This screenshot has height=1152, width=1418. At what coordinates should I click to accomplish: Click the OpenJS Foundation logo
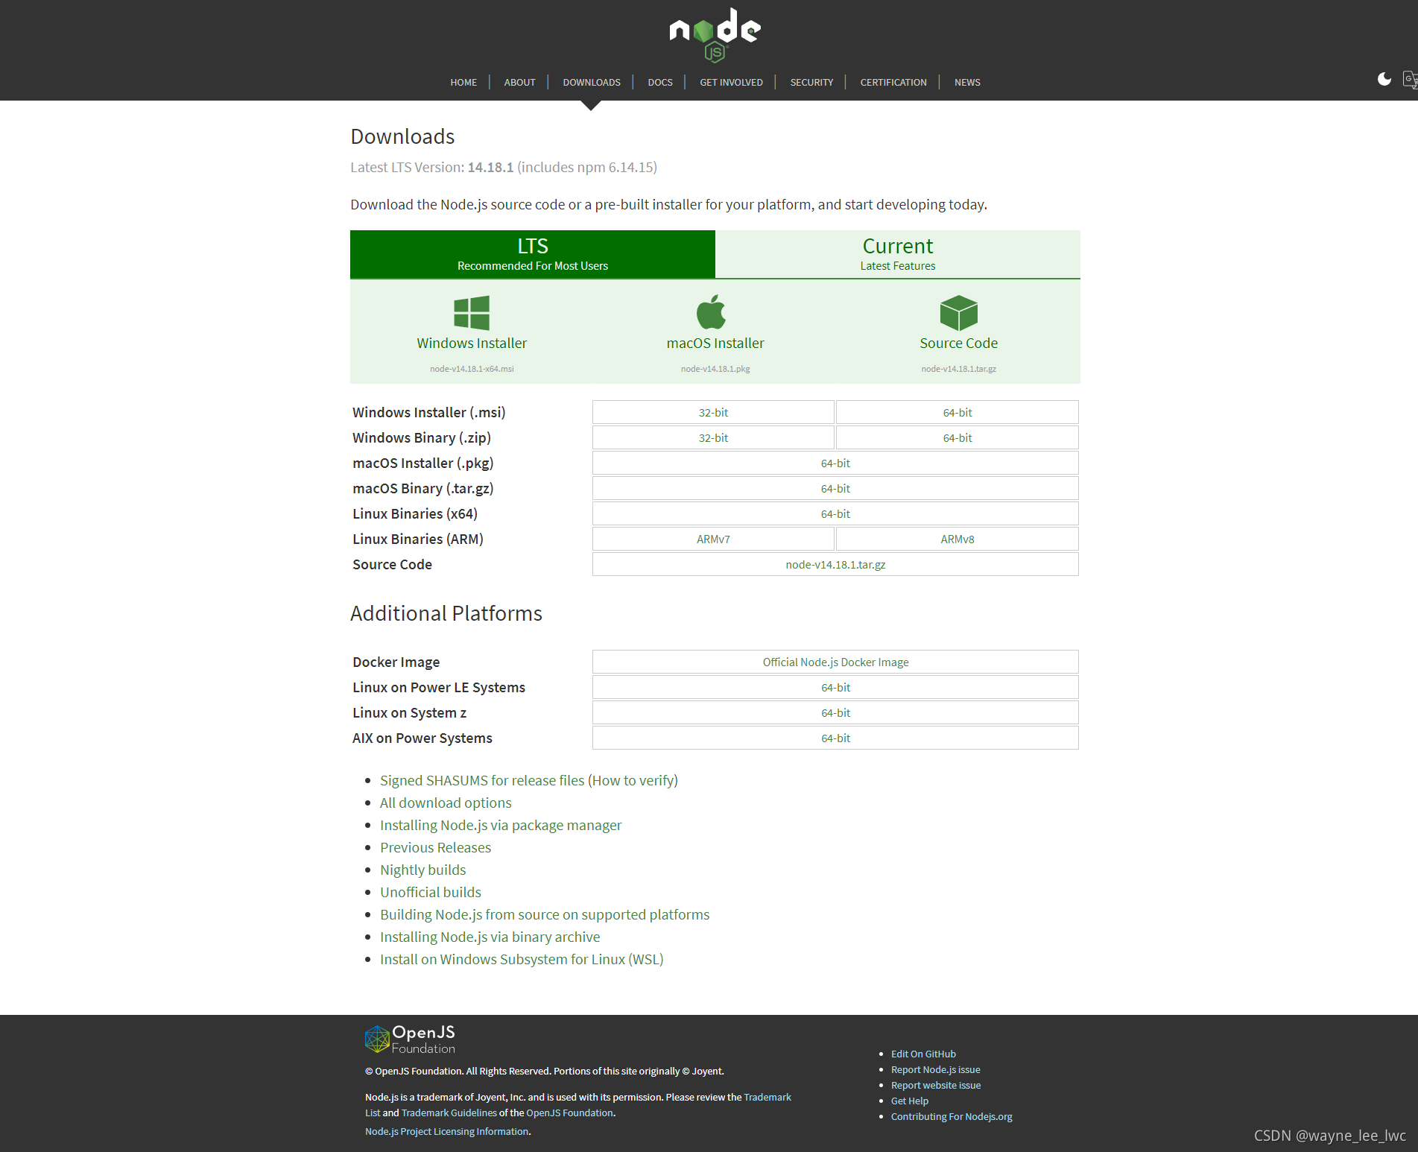click(410, 1039)
